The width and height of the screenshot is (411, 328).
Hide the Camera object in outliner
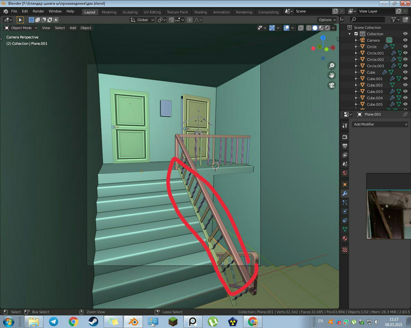[405, 40]
